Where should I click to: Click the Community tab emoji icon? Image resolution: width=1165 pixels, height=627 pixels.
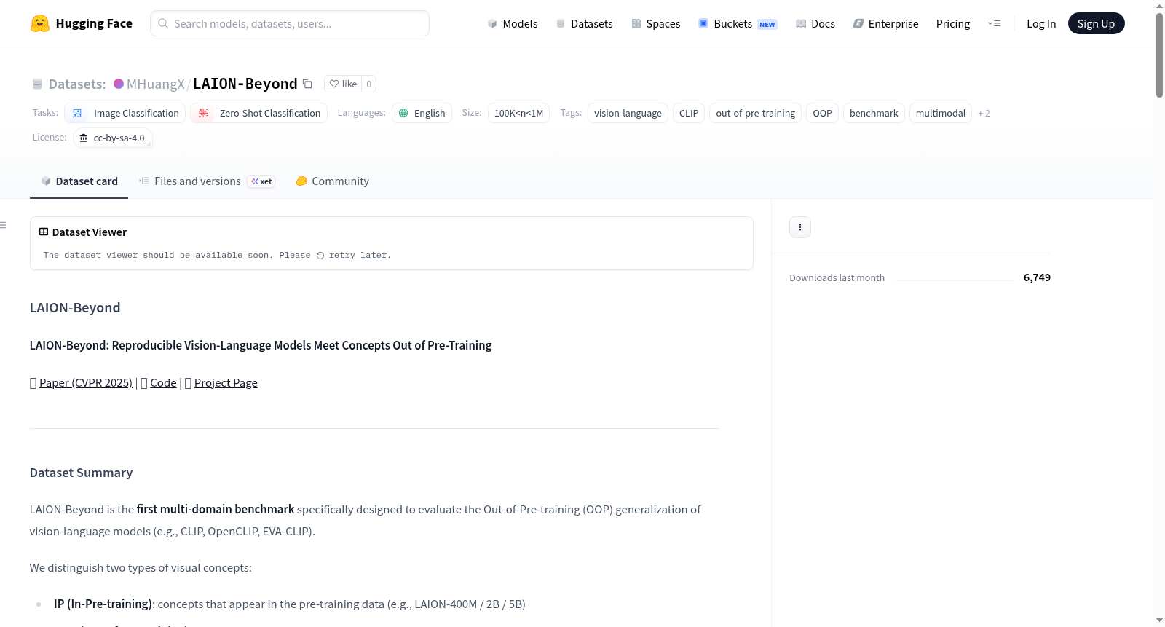[301, 181]
